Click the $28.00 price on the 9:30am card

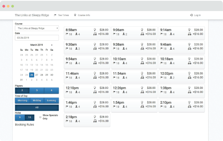coord(104,44)
